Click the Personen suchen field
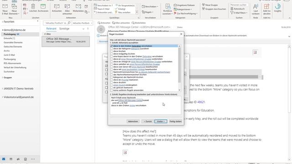 coord(239,5)
